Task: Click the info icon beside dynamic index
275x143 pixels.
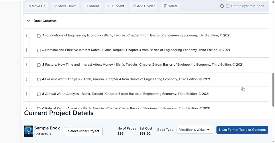Action: [x=222, y=6]
